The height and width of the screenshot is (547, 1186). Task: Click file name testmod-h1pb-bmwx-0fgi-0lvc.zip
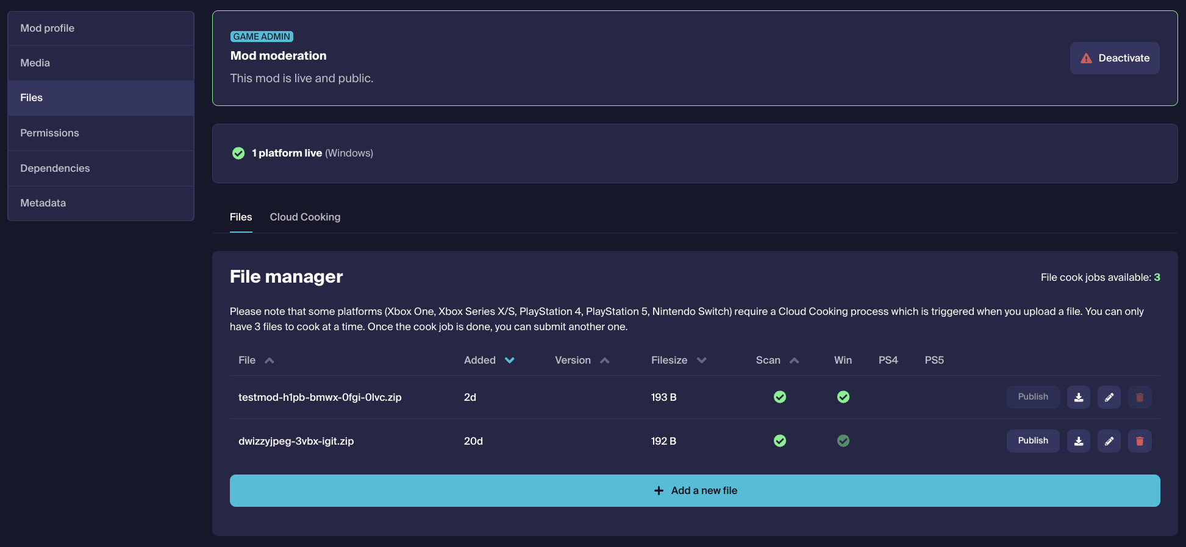(320, 397)
